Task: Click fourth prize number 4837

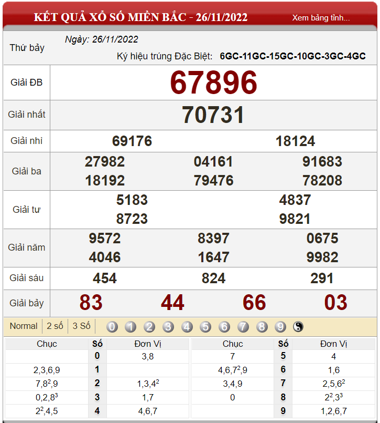Action: coord(295,200)
